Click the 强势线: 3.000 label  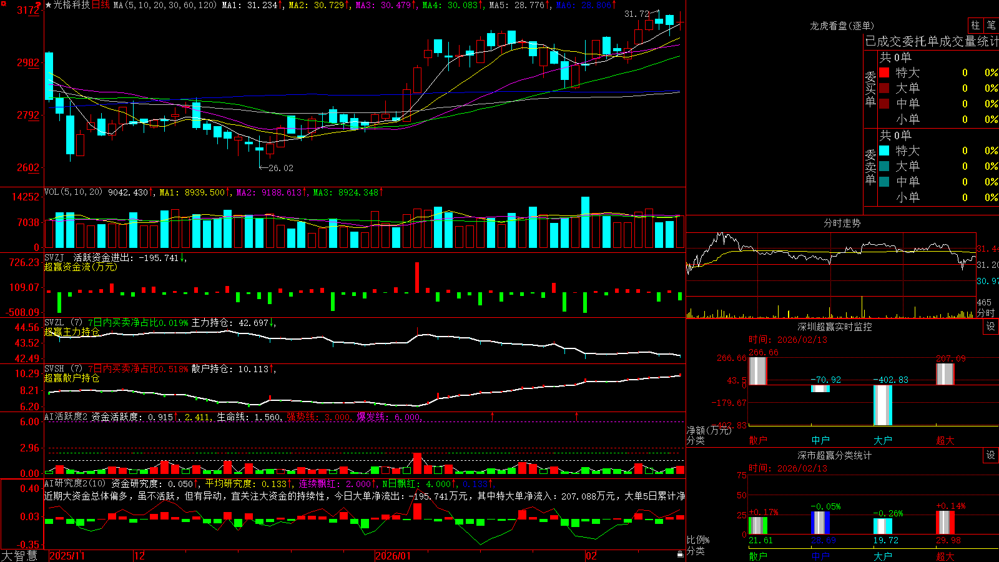[x=319, y=417]
